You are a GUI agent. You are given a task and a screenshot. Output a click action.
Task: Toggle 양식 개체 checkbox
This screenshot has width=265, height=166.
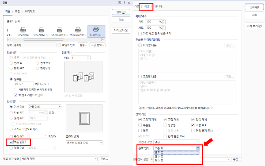pyautogui.click(x=193, y=120)
